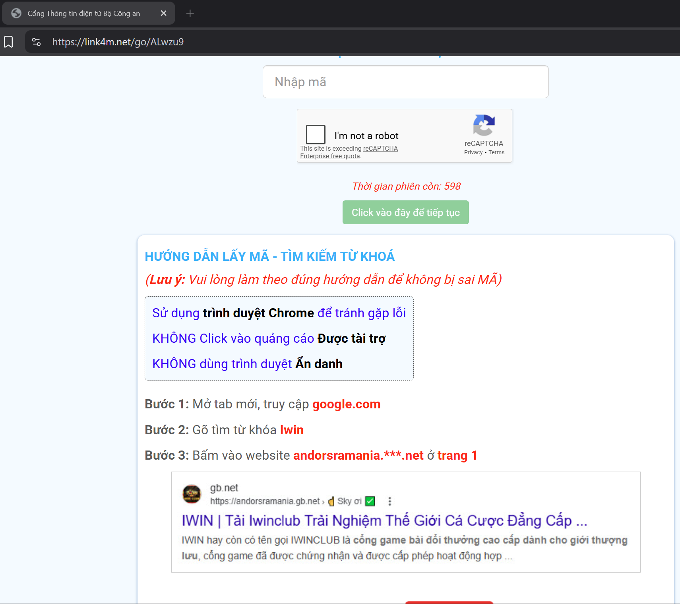
Task: Click the andorsramania.gb.net URL in search result
Action: [x=265, y=501]
